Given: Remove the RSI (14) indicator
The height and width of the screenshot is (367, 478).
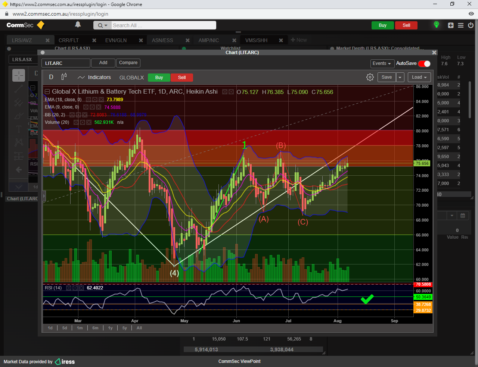Looking at the screenshot, I should click(x=81, y=288).
